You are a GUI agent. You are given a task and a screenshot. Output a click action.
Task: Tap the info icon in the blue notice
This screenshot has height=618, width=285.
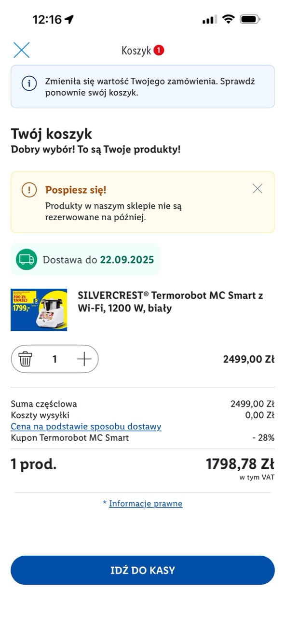tap(29, 83)
